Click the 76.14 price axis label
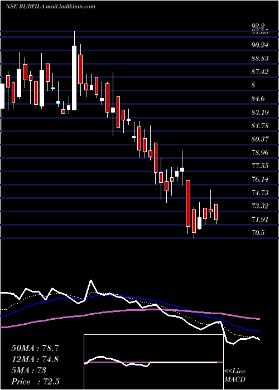Screen dimensions: 279x390 coord(260,179)
